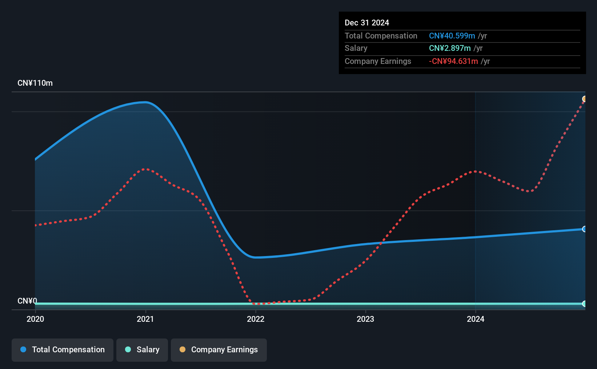Click the teal dot in Salary legend
Screen dimensions: 597x369
tap(128, 349)
